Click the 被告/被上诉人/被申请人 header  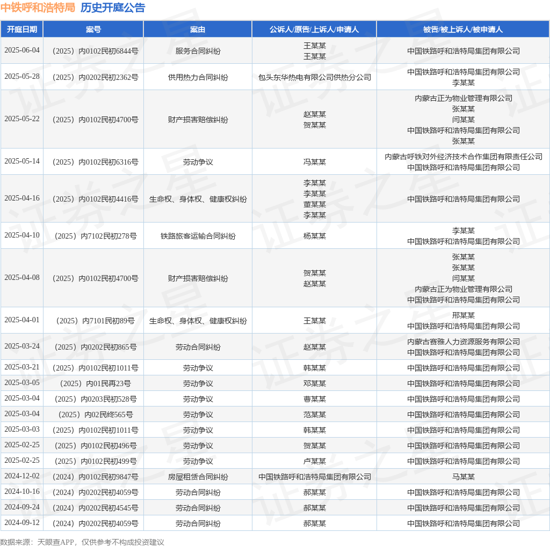463,29
